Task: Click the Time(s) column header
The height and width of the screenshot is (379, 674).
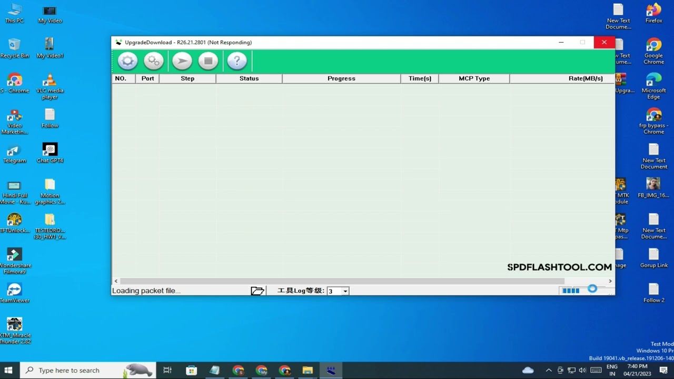Action: (420, 78)
